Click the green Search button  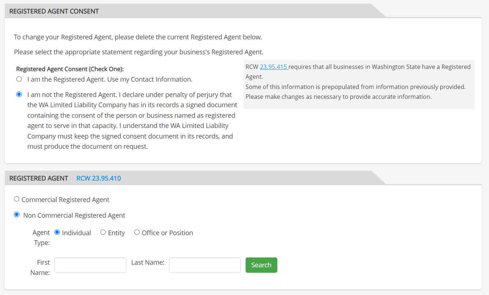(x=261, y=265)
